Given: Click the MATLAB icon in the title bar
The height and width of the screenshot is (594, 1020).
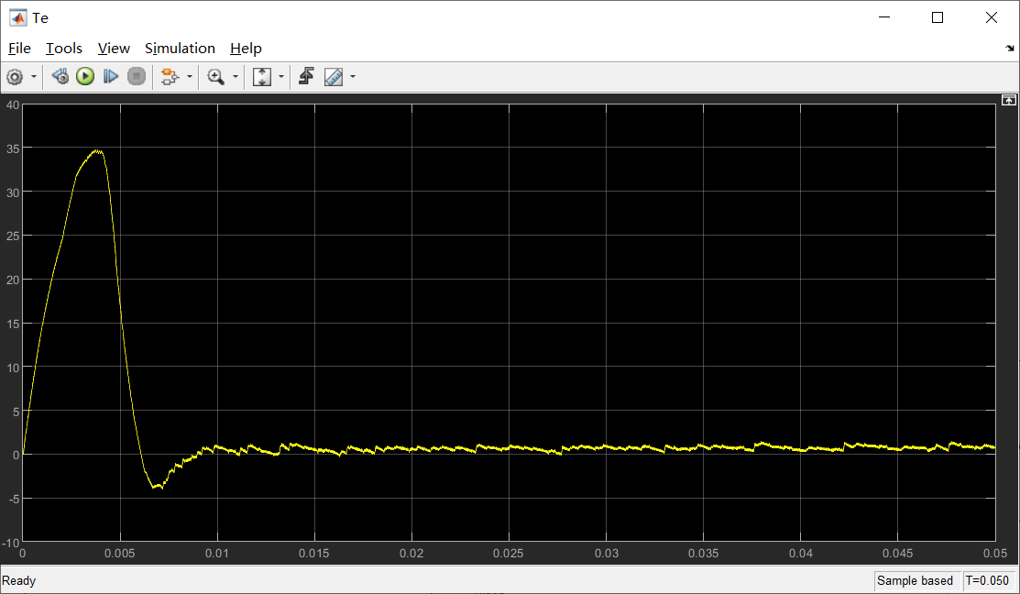Looking at the screenshot, I should coord(17,17).
